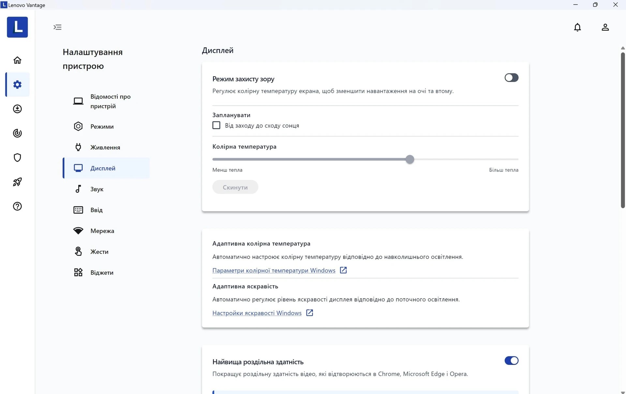The width and height of the screenshot is (626, 394).
Task: Go to the Звук settings section
Action: click(x=97, y=189)
